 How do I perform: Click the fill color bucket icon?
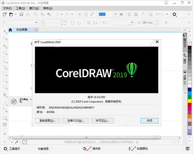tap(85, 149)
